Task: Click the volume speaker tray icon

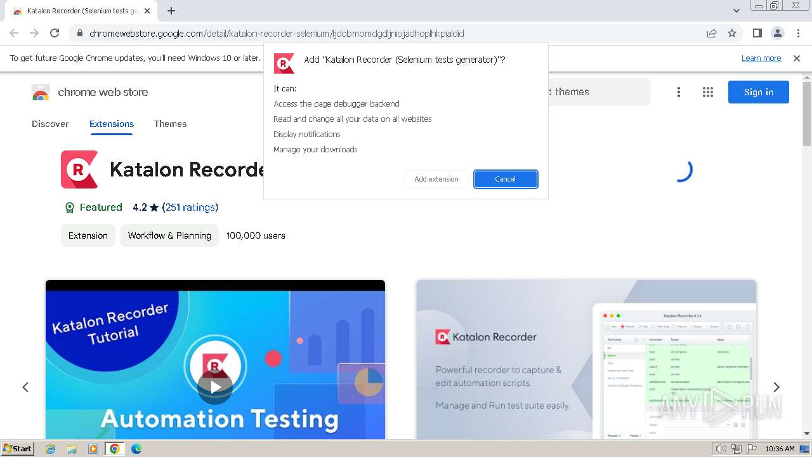Action: point(721,449)
